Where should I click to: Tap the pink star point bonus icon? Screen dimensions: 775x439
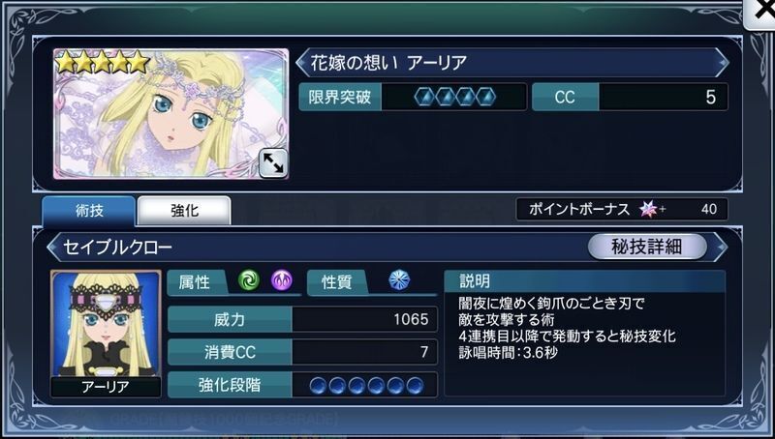tap(648, 209)
